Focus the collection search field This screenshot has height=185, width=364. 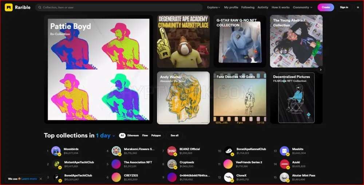119,7
